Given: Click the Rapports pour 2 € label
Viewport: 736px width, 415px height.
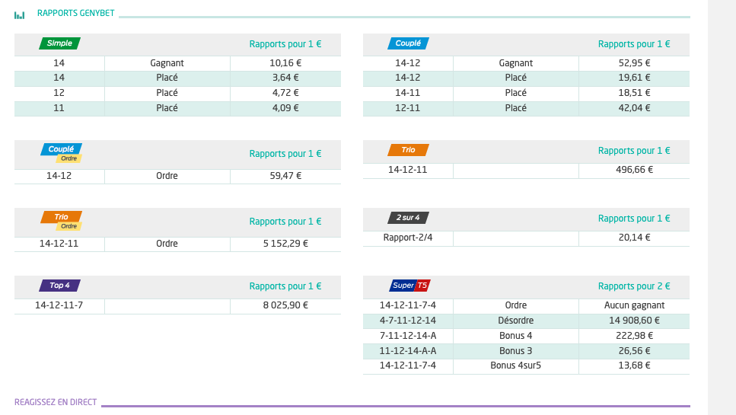Looking at the screenshot, I should click(634, 286).
